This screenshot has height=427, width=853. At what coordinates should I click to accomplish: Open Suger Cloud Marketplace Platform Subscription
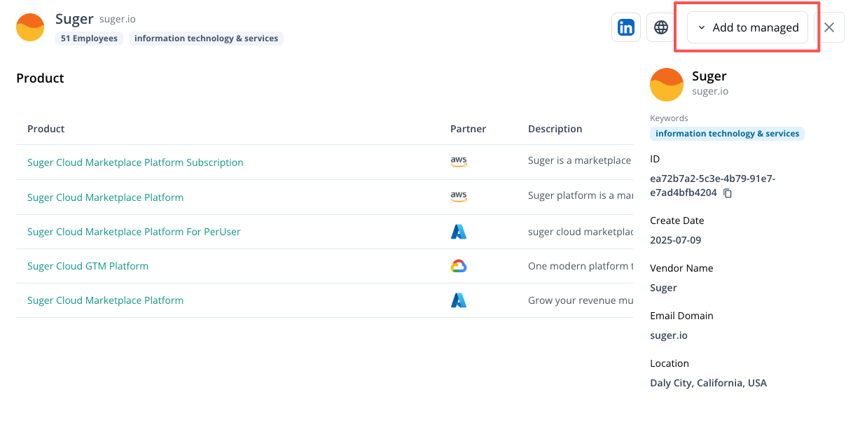135,162
